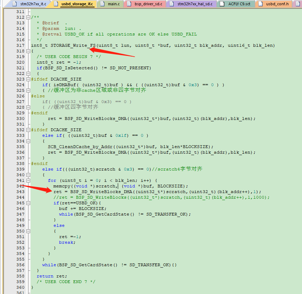Click the scratch alignment check on line 339
This screenshot has width=302, height=294.
(97, 169)
